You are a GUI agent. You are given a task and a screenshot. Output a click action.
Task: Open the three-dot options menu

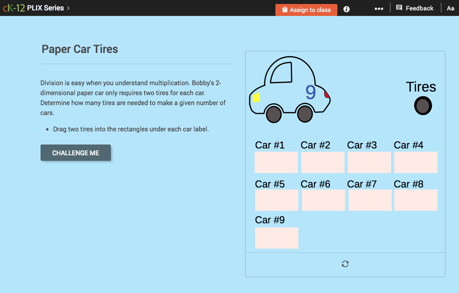379,8
